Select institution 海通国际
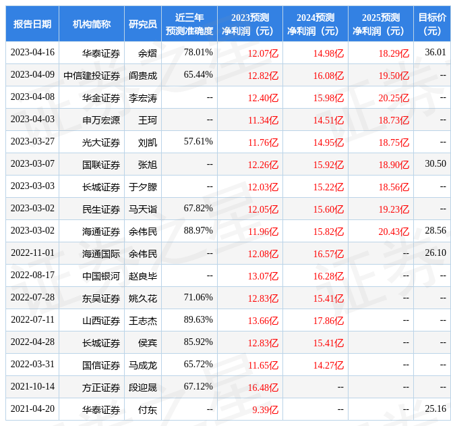Screen dimensions: 451x426 coord(101,254)
